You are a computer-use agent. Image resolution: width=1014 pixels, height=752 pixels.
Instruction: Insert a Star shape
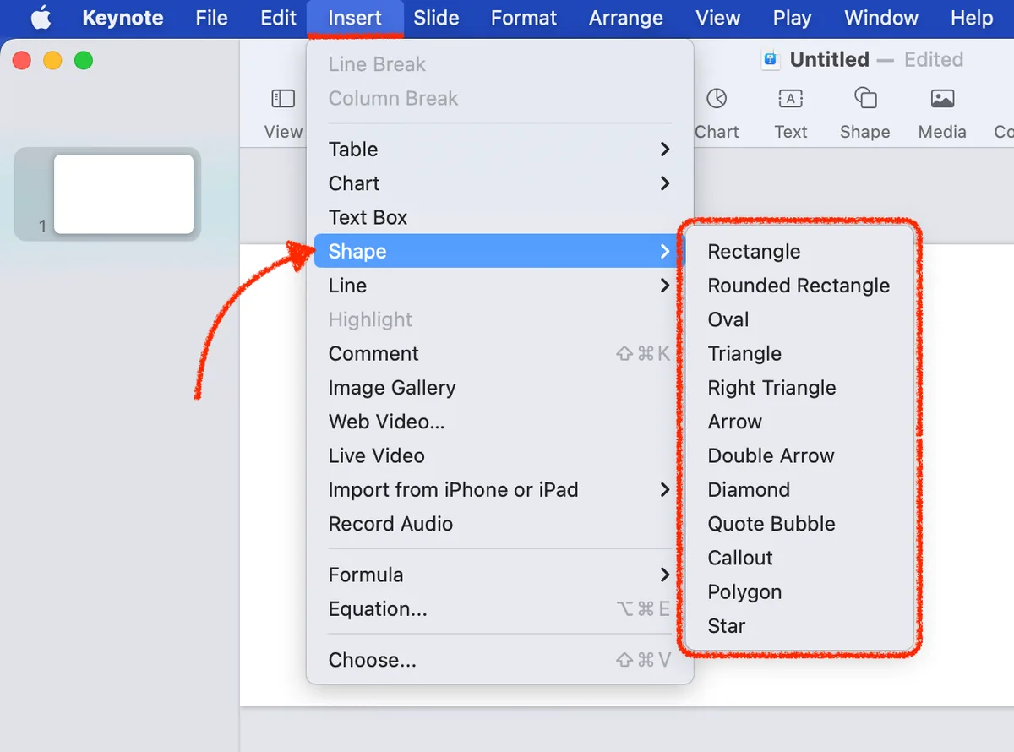[799, 626]
